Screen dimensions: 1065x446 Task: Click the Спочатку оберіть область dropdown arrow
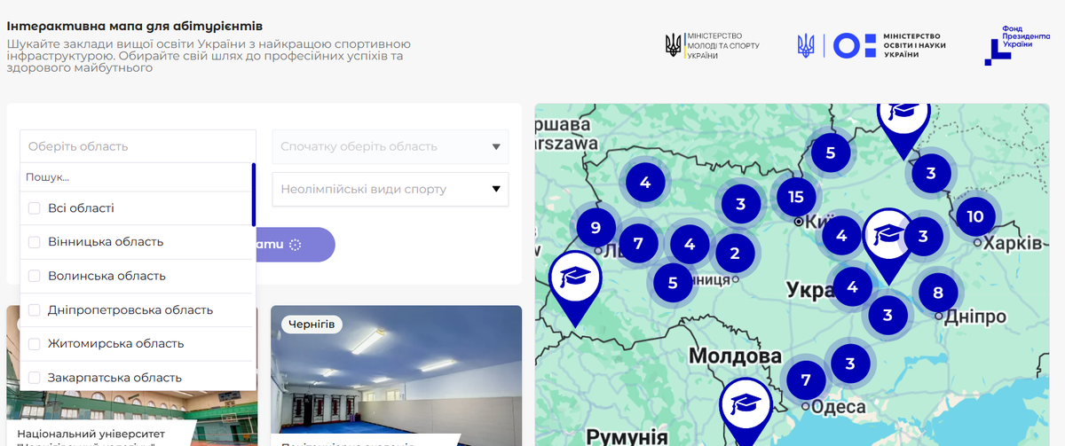point(495,147)
